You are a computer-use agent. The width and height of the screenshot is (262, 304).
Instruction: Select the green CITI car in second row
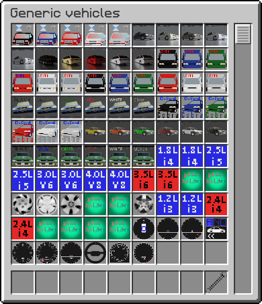click(216, 59)
